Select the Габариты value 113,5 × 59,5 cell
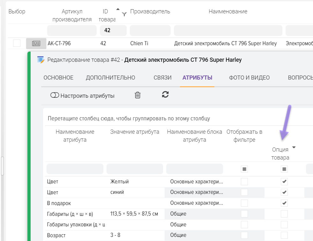Viewport: 313px width, 241px height. (134, 214)
